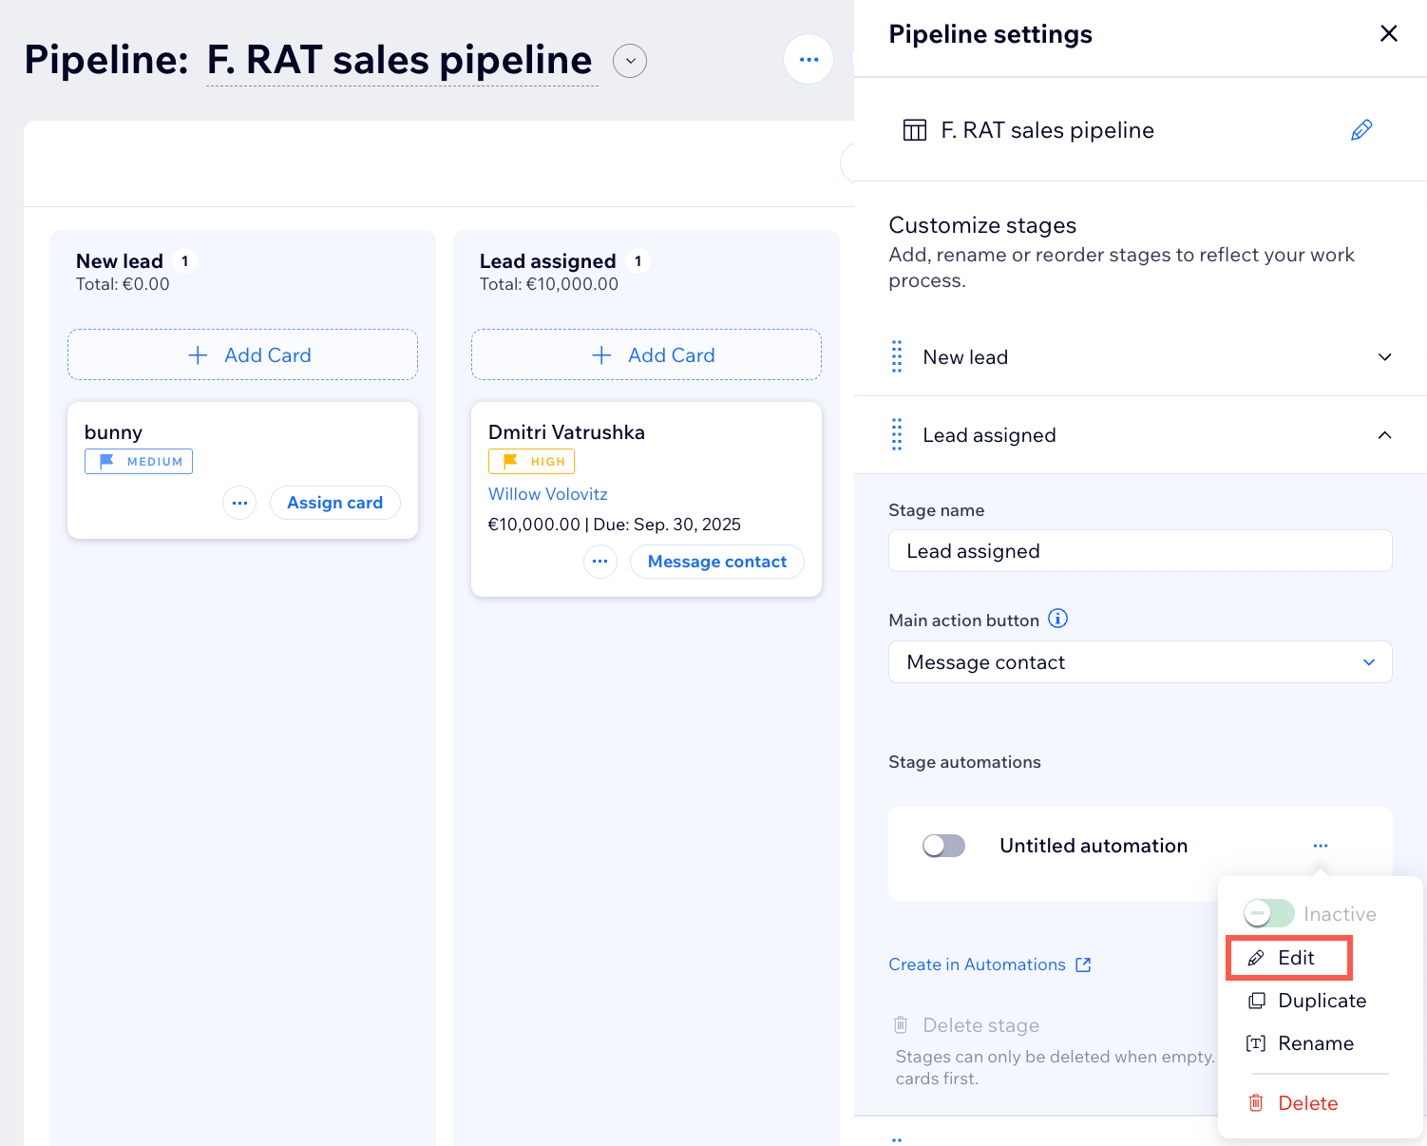Expand the New lead stage settings
The height and width of the screenshot is (1146, 1427).
[x=1384, y=357]
